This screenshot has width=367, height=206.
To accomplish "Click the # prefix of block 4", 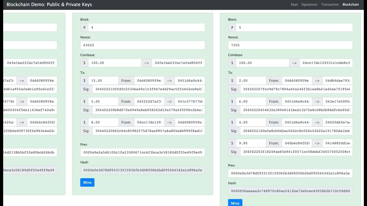I will (84, 27).
